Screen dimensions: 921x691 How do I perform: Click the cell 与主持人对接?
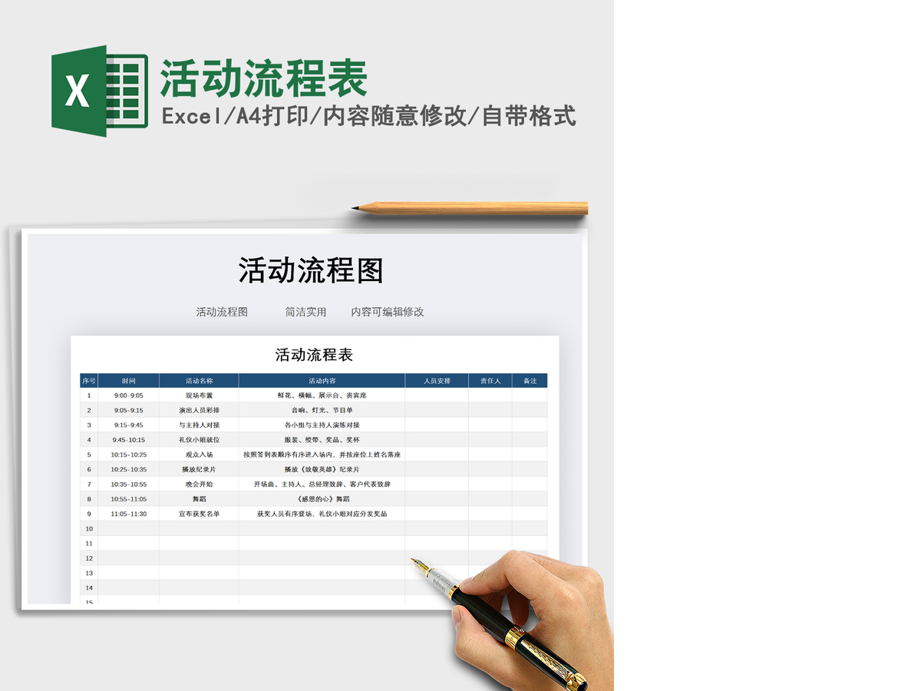[199, 425]
